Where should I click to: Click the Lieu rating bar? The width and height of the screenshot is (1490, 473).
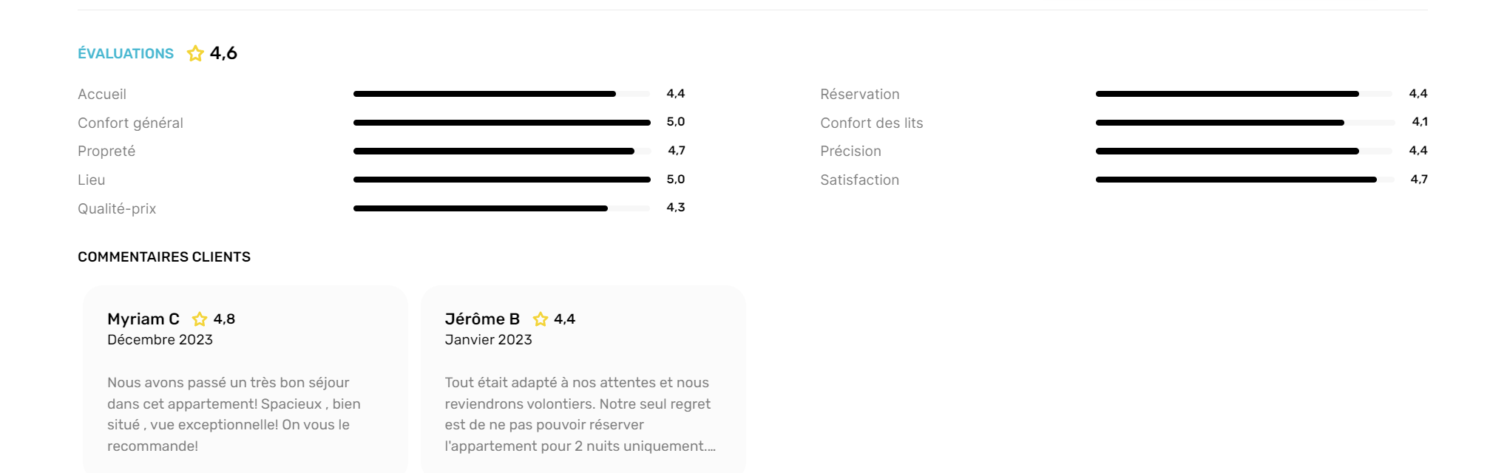[x=501, y=180]
